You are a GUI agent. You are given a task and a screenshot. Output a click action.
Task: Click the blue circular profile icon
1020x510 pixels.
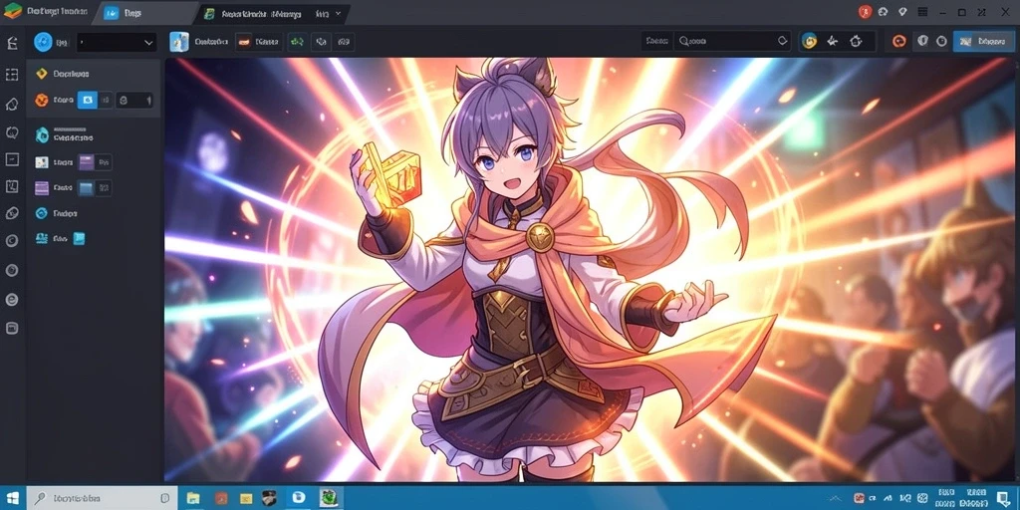(x=43, y=42)
